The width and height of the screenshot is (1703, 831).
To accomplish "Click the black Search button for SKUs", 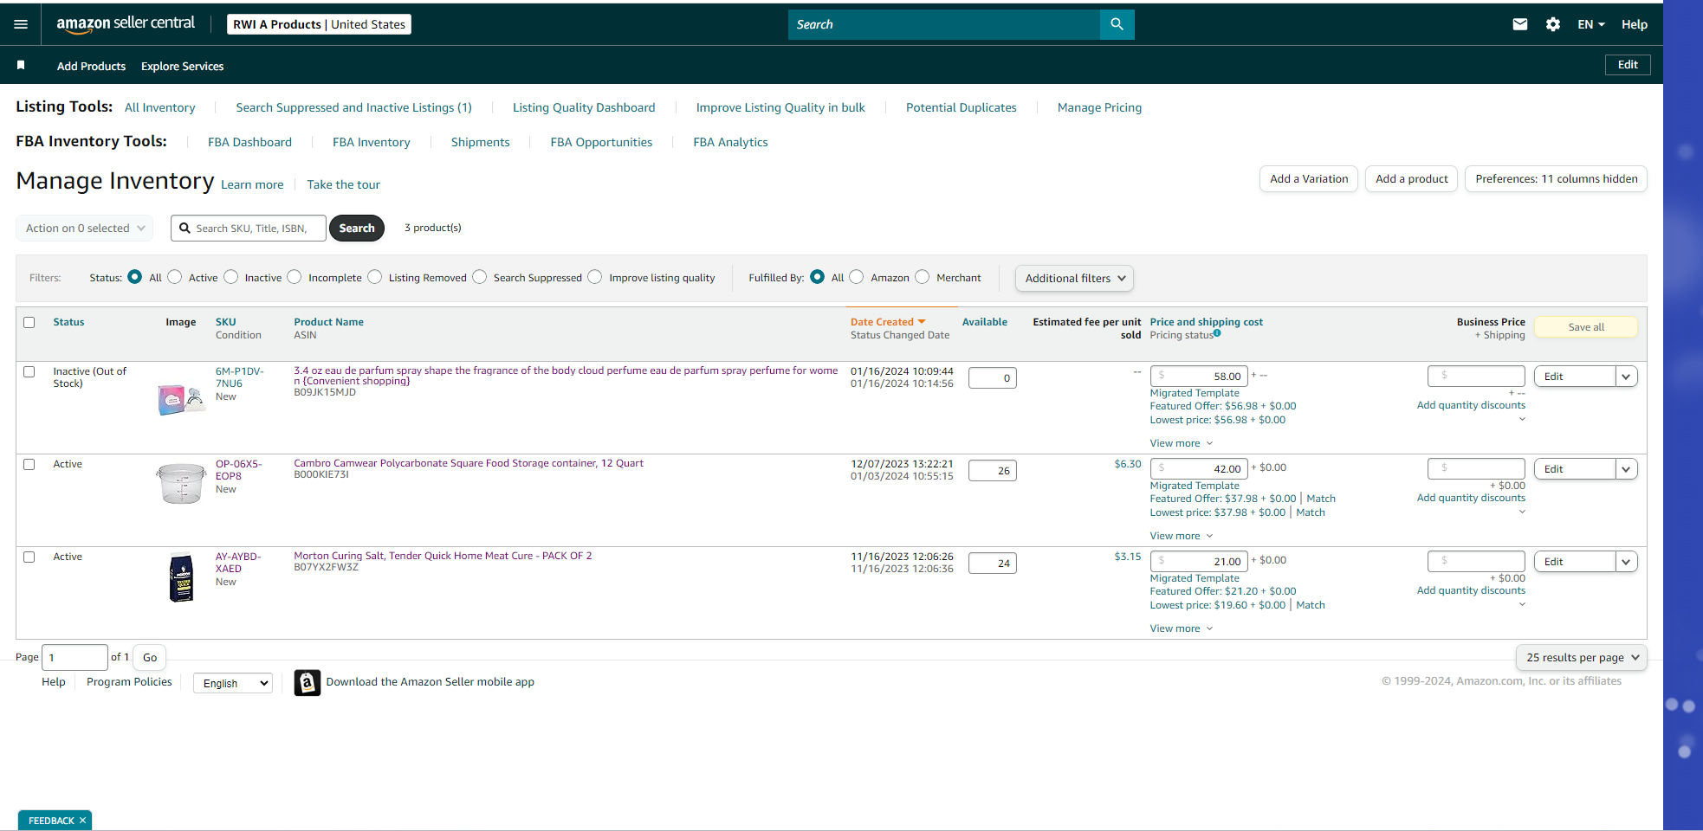I will [x=357, y=229].
